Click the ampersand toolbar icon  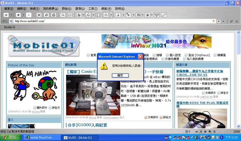point(79,15)
